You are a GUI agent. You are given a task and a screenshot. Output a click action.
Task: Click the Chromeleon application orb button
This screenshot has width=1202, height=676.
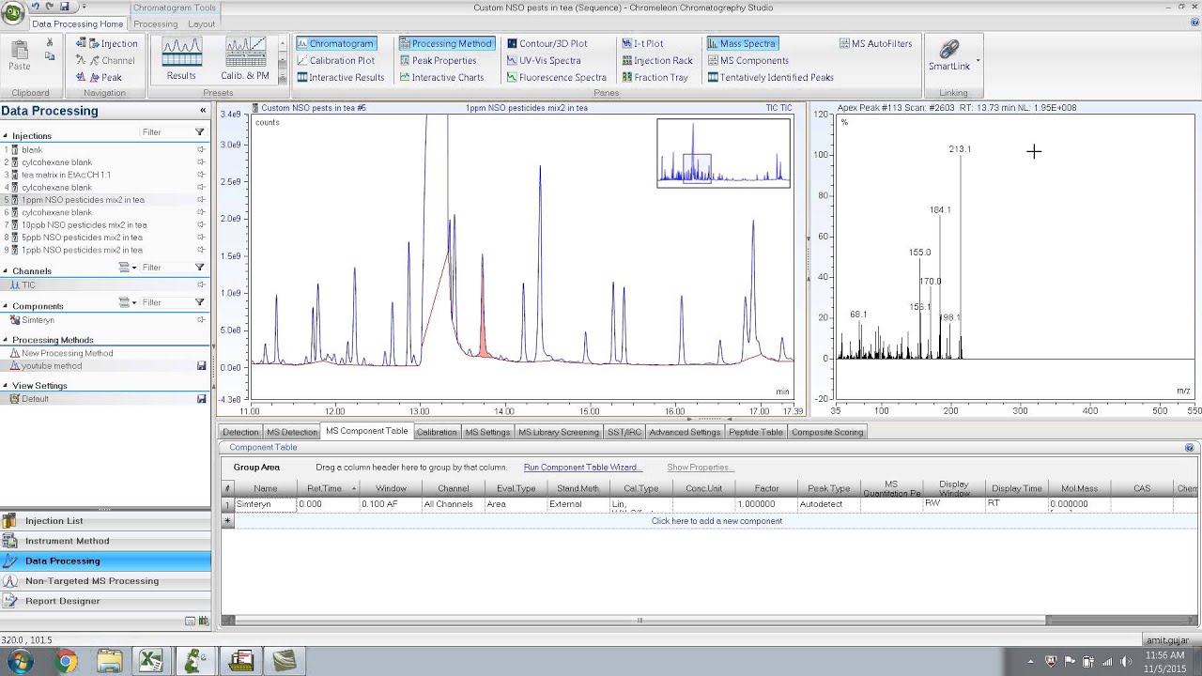12,13
